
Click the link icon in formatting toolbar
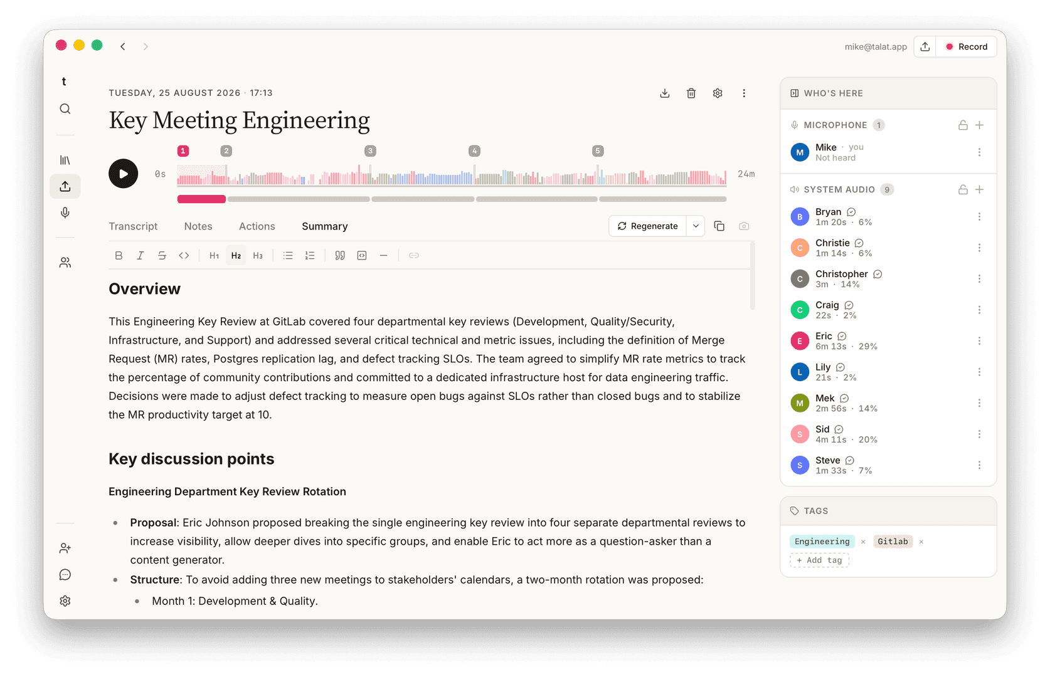(x=414, y=256)
